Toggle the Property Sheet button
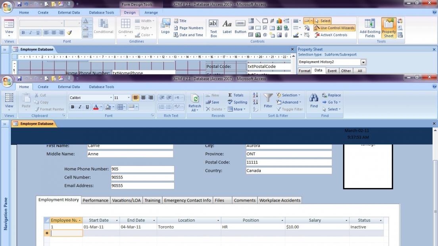Screen dimensions: 438x246 coord(388,28)
